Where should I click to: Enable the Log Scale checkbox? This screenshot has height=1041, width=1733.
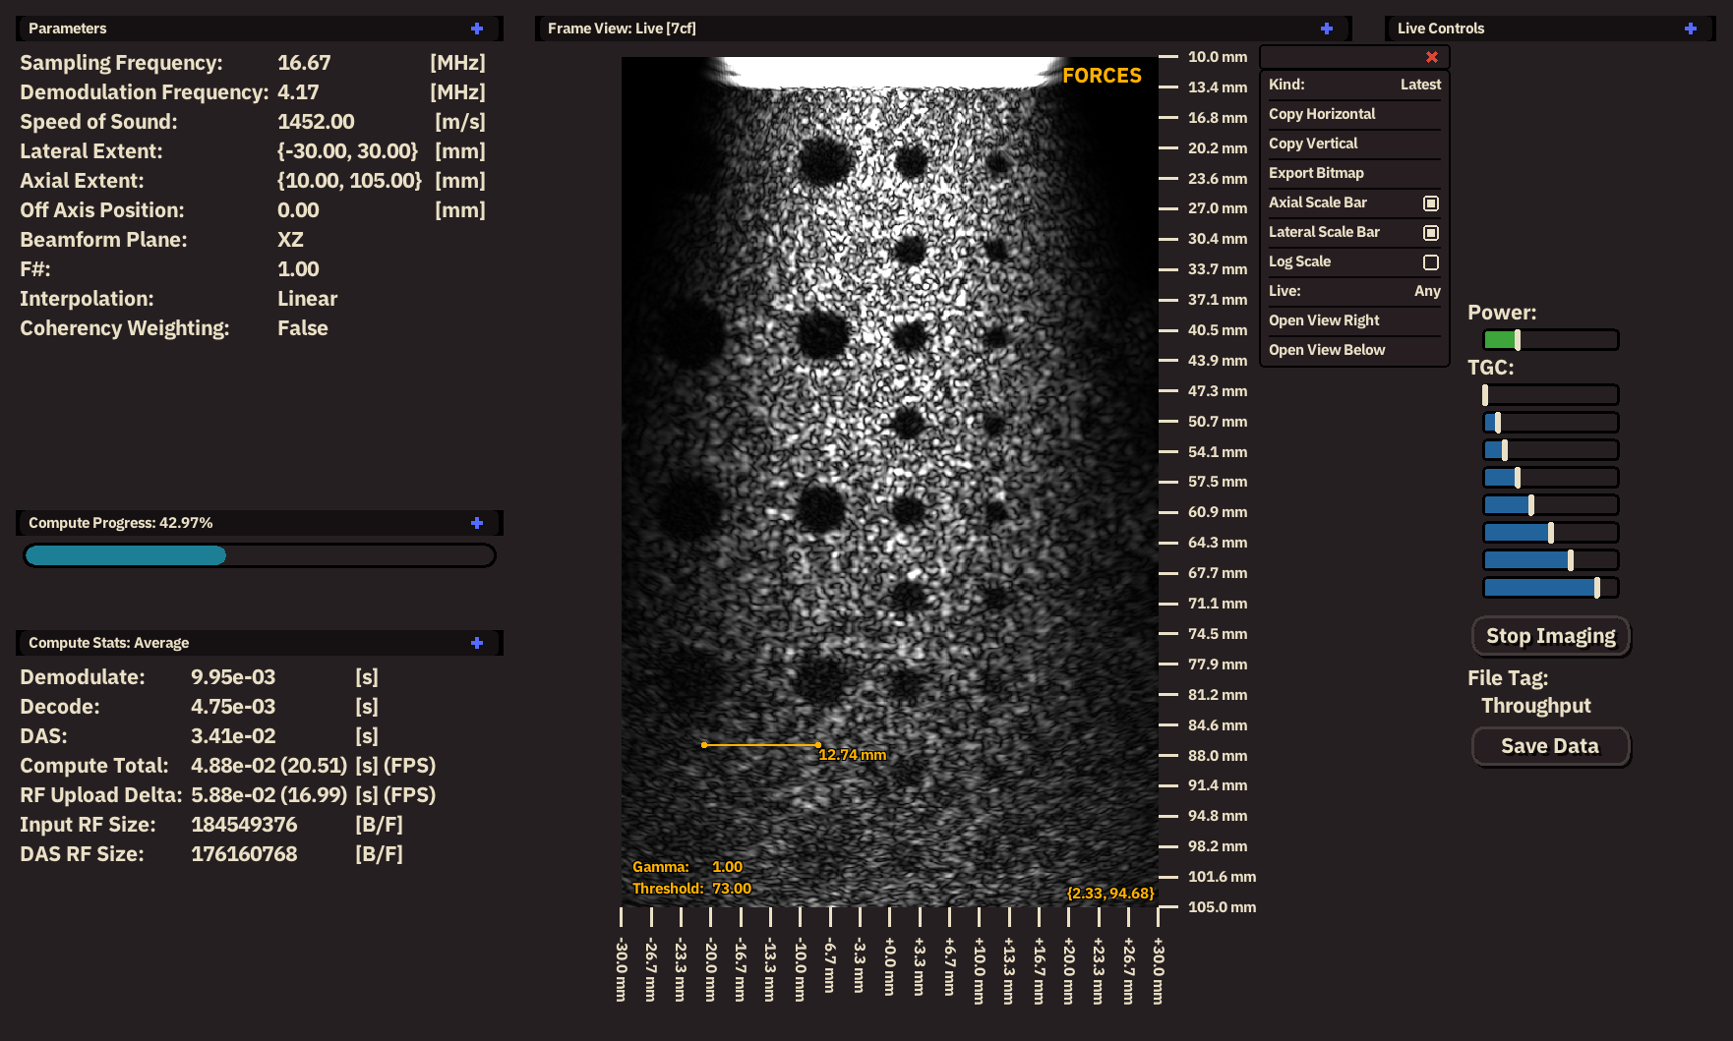[1431, 262]
